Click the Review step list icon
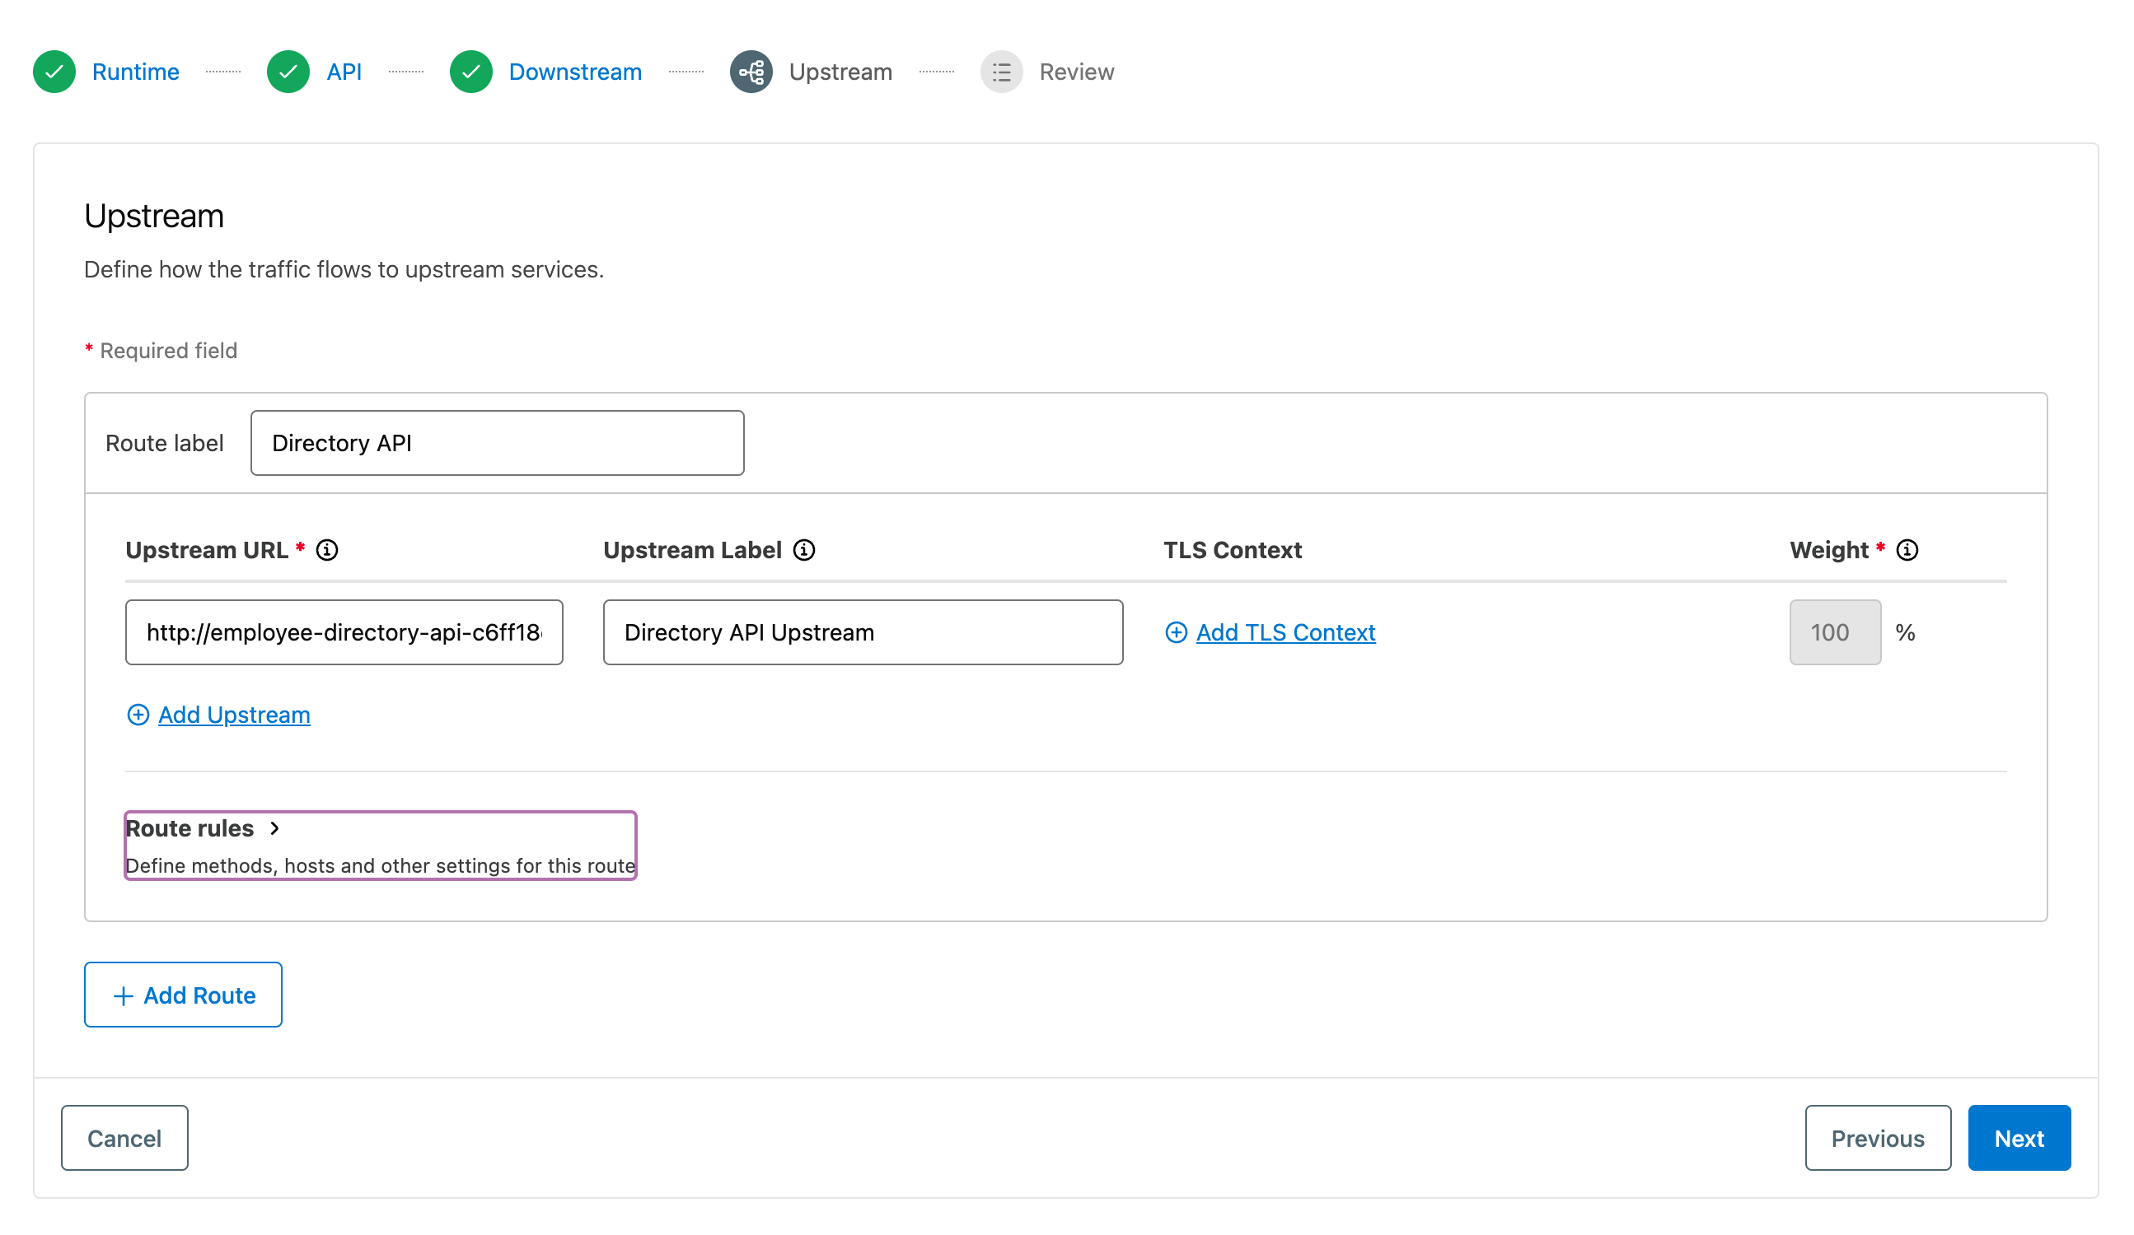Viewport: 2134px width, 1235px height. (x=1002, y=72)
